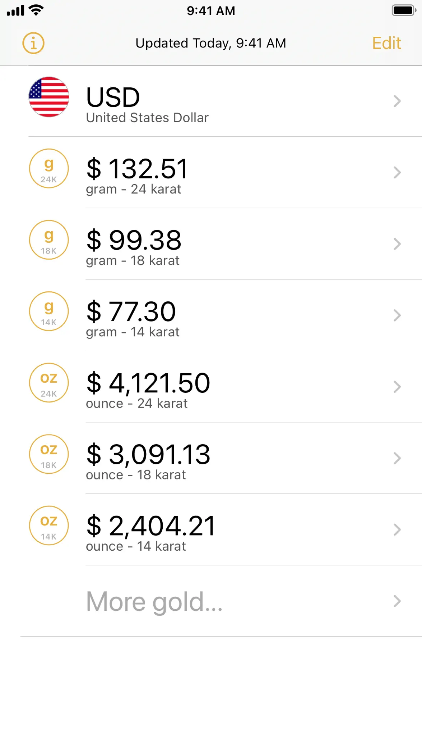Select the ounce 18K gold icon
The width and height of the screenshot is (422, 751).
coord(49,454)
